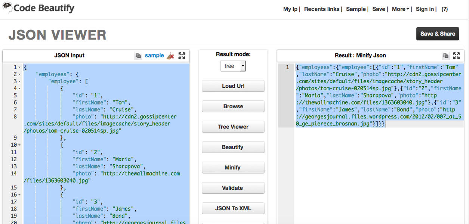The height and width of the screenshot is (224, 469).
Task: Click the Save & Share button
Action: [x=437, y=34]
